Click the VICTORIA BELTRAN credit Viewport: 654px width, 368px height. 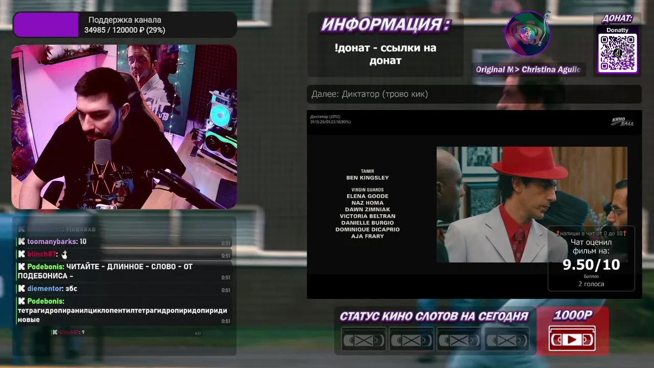tap(367, 216)
